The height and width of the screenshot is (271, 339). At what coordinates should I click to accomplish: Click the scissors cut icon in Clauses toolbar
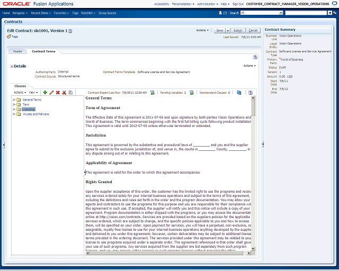(x=64, y=93)
